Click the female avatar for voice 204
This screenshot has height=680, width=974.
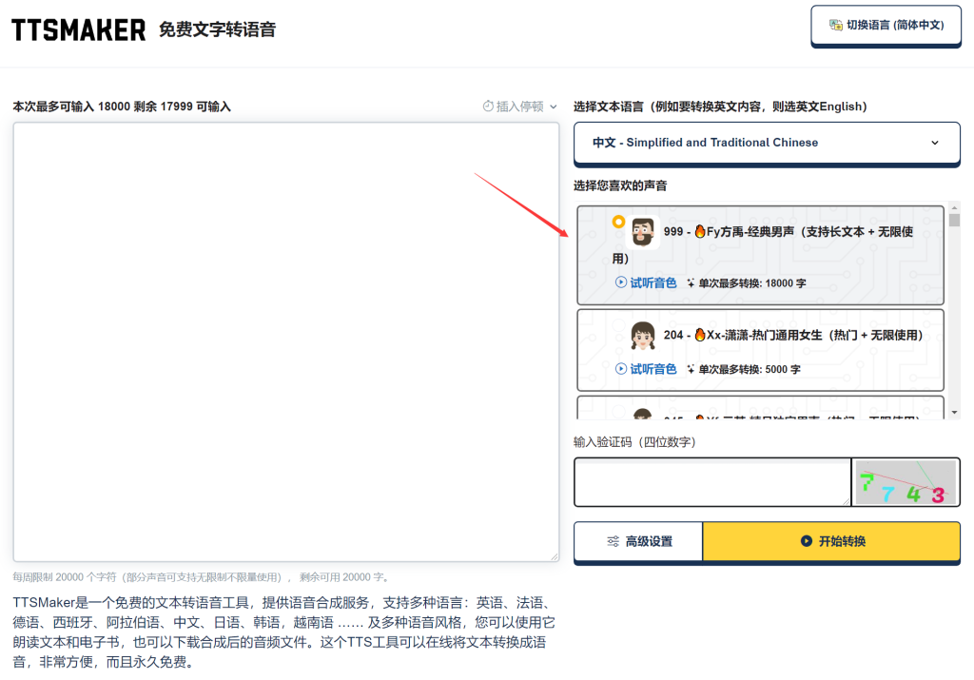pyautogui.click(x=642, y=336)
